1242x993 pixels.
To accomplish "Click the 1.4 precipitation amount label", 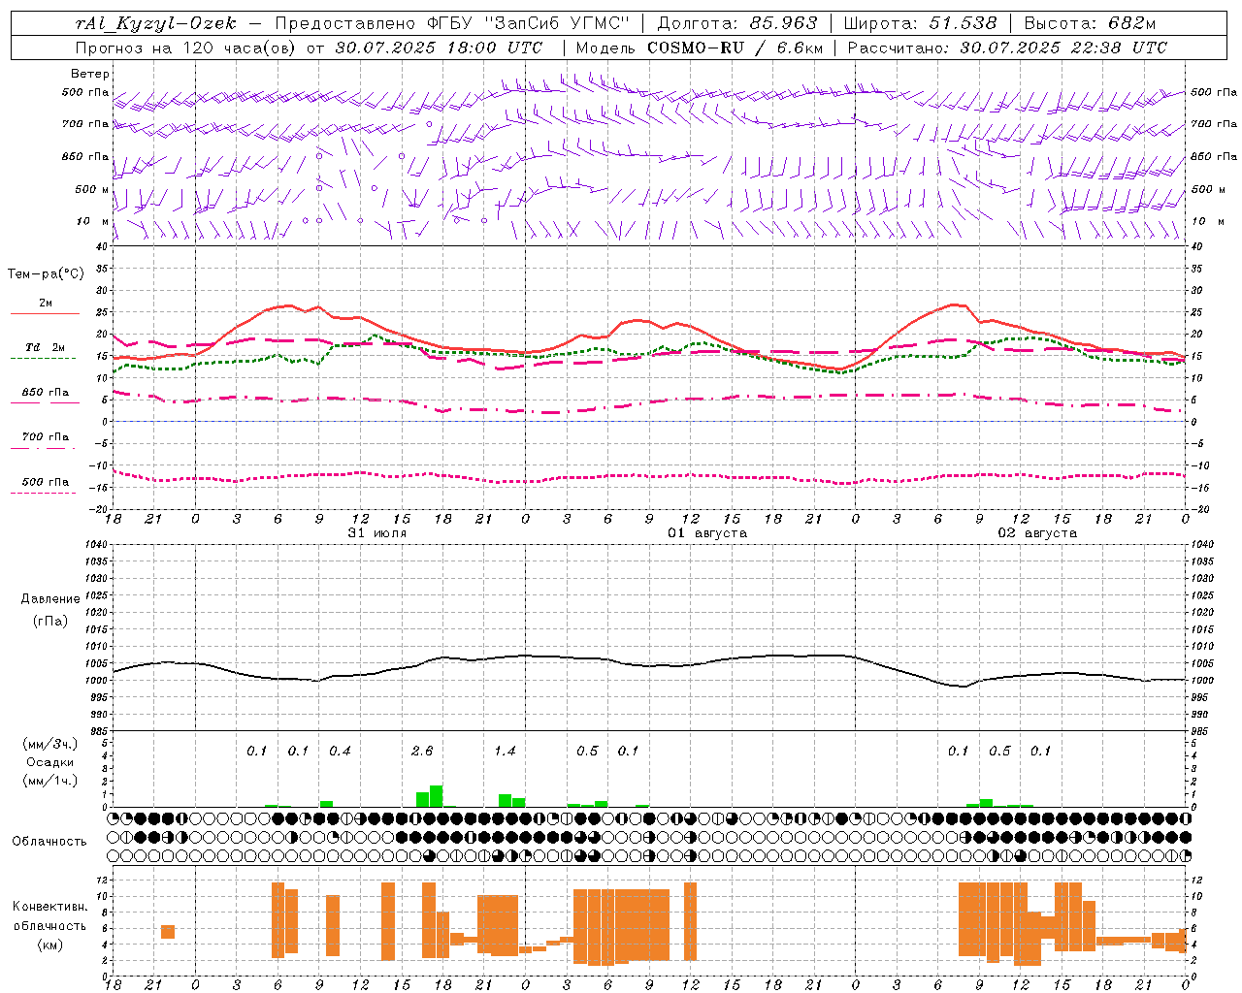I will [505, 751].
